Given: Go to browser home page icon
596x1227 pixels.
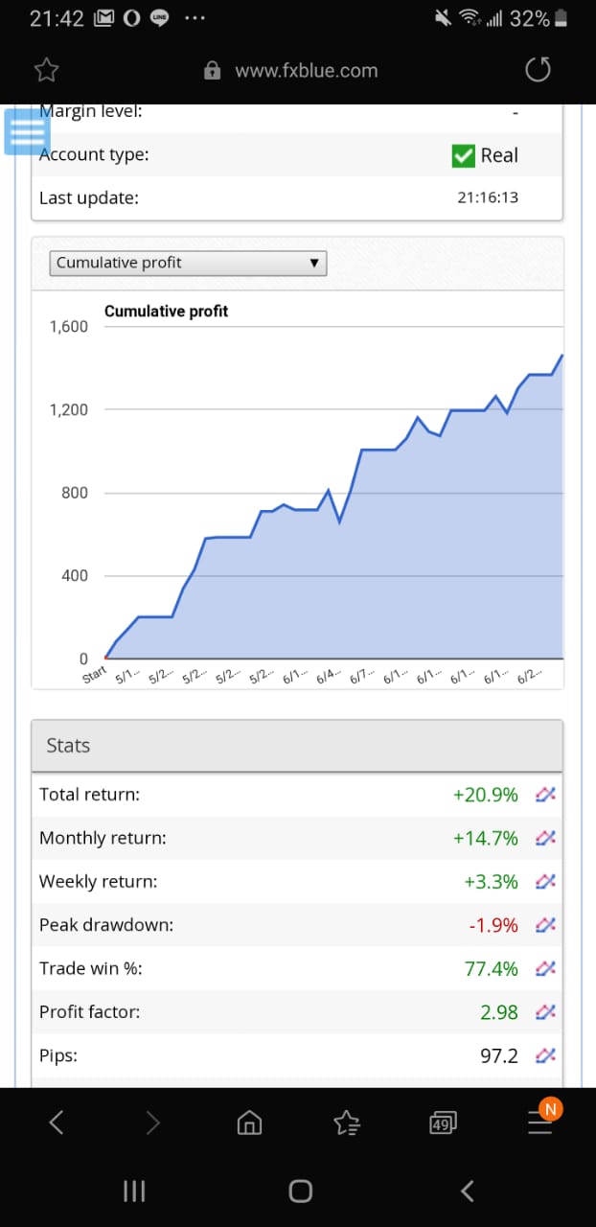Looking at the screenshot, I should click(x=249, y=1123).
